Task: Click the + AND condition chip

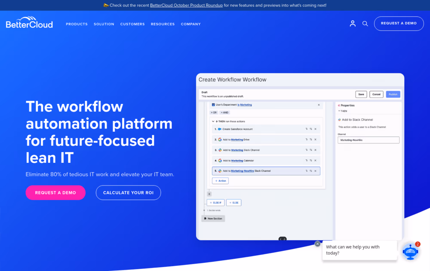Action: [224, 113]
